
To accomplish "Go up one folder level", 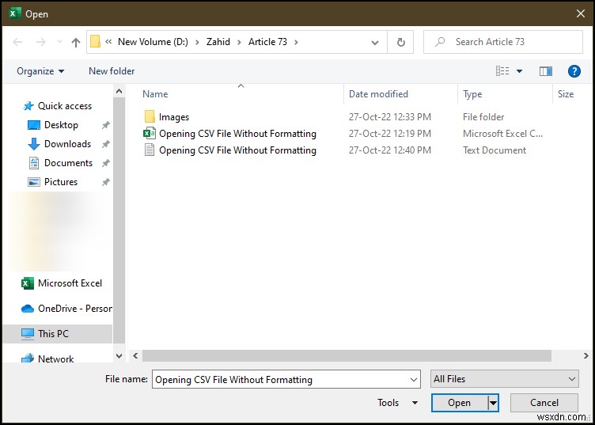I will pyautogui.click(x=76, y=42).
